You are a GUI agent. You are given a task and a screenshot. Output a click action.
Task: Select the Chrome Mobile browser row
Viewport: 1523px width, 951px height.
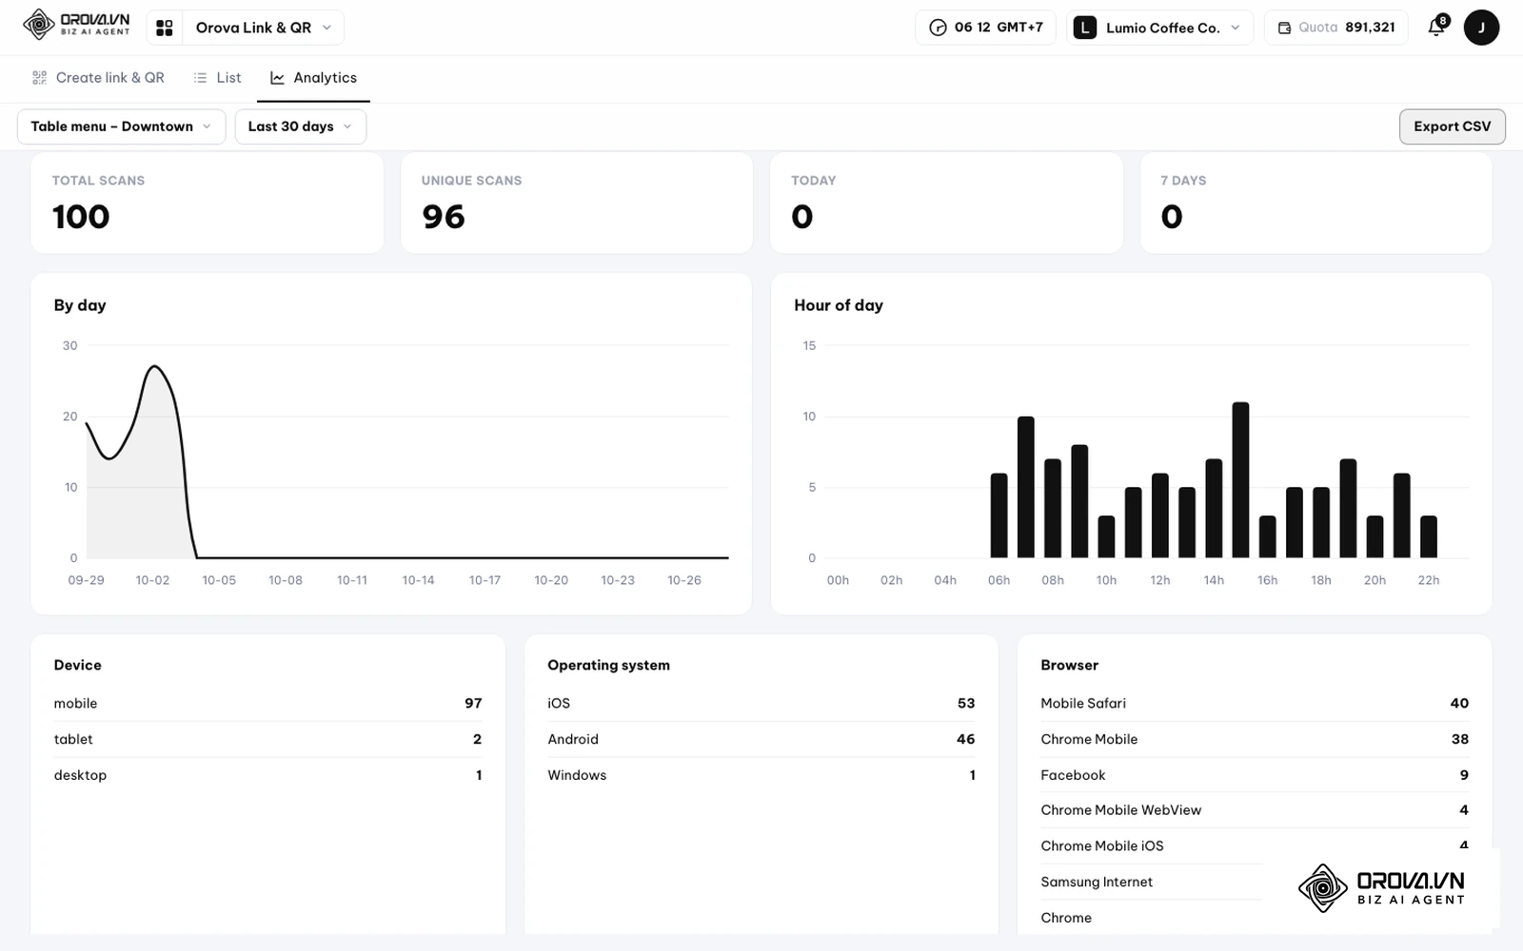coord(1255,739)
